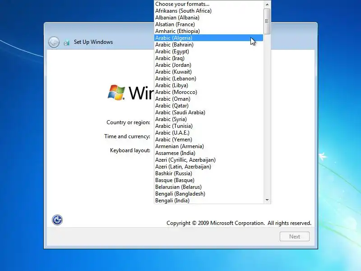This screenshot has height=271, width=361.
Task: Pick Arabic (Lebanon)
Action: click(208, 79)
